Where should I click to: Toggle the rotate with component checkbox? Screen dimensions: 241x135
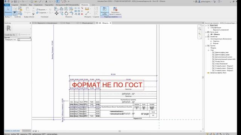pyautogui.click(x=19, y=40)
